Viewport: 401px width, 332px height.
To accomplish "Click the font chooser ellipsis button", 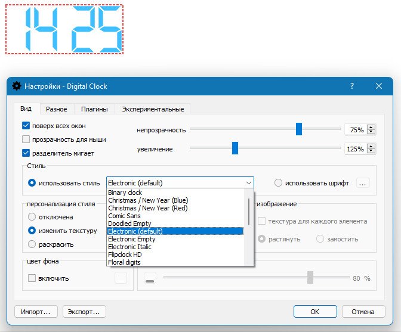I will point(362,183).
